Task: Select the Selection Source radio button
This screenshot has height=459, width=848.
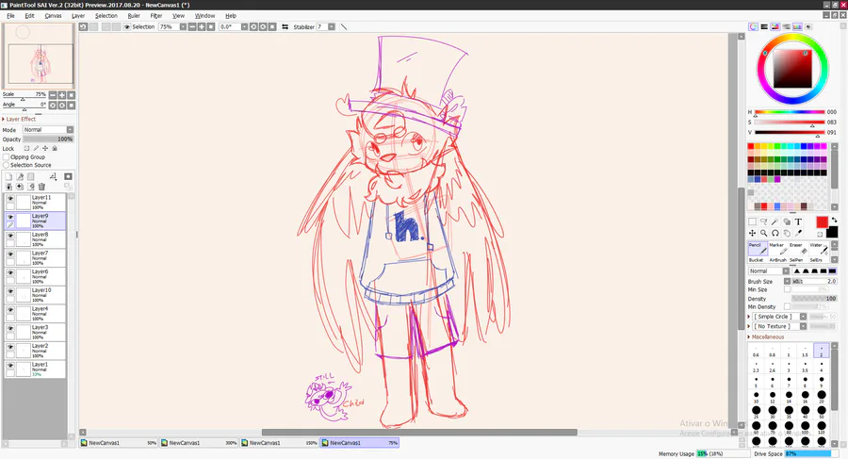Action: [7, 165]
